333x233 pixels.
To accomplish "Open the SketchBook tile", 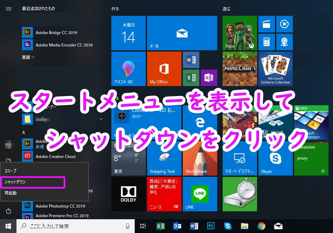I will click(x=200, y=158).
